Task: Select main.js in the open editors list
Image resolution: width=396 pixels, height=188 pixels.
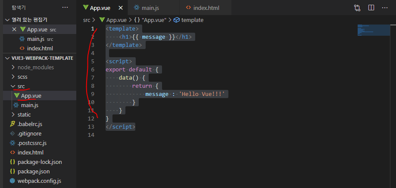Action: pyautogui.click(x=40, y=39)
